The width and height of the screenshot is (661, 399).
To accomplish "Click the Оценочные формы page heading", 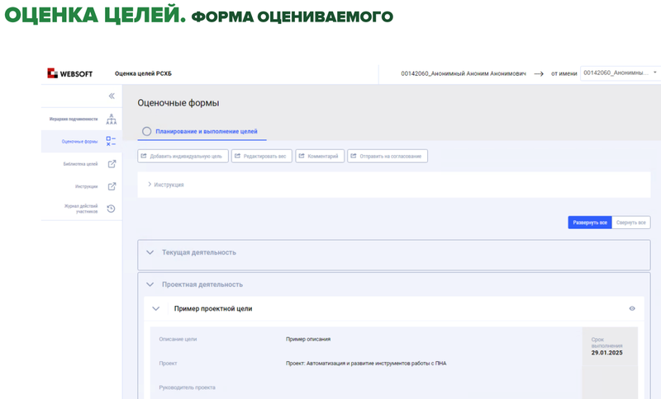I will [x=178, y=103].
